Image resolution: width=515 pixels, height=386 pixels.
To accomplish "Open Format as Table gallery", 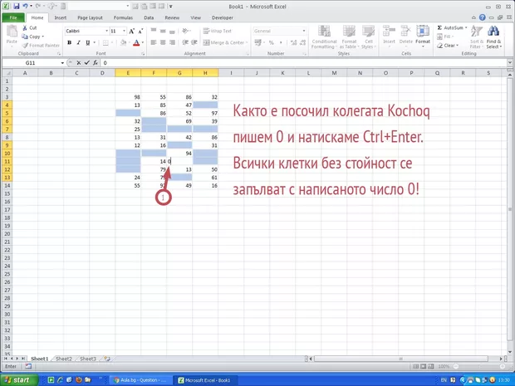I will coord(349,37).
